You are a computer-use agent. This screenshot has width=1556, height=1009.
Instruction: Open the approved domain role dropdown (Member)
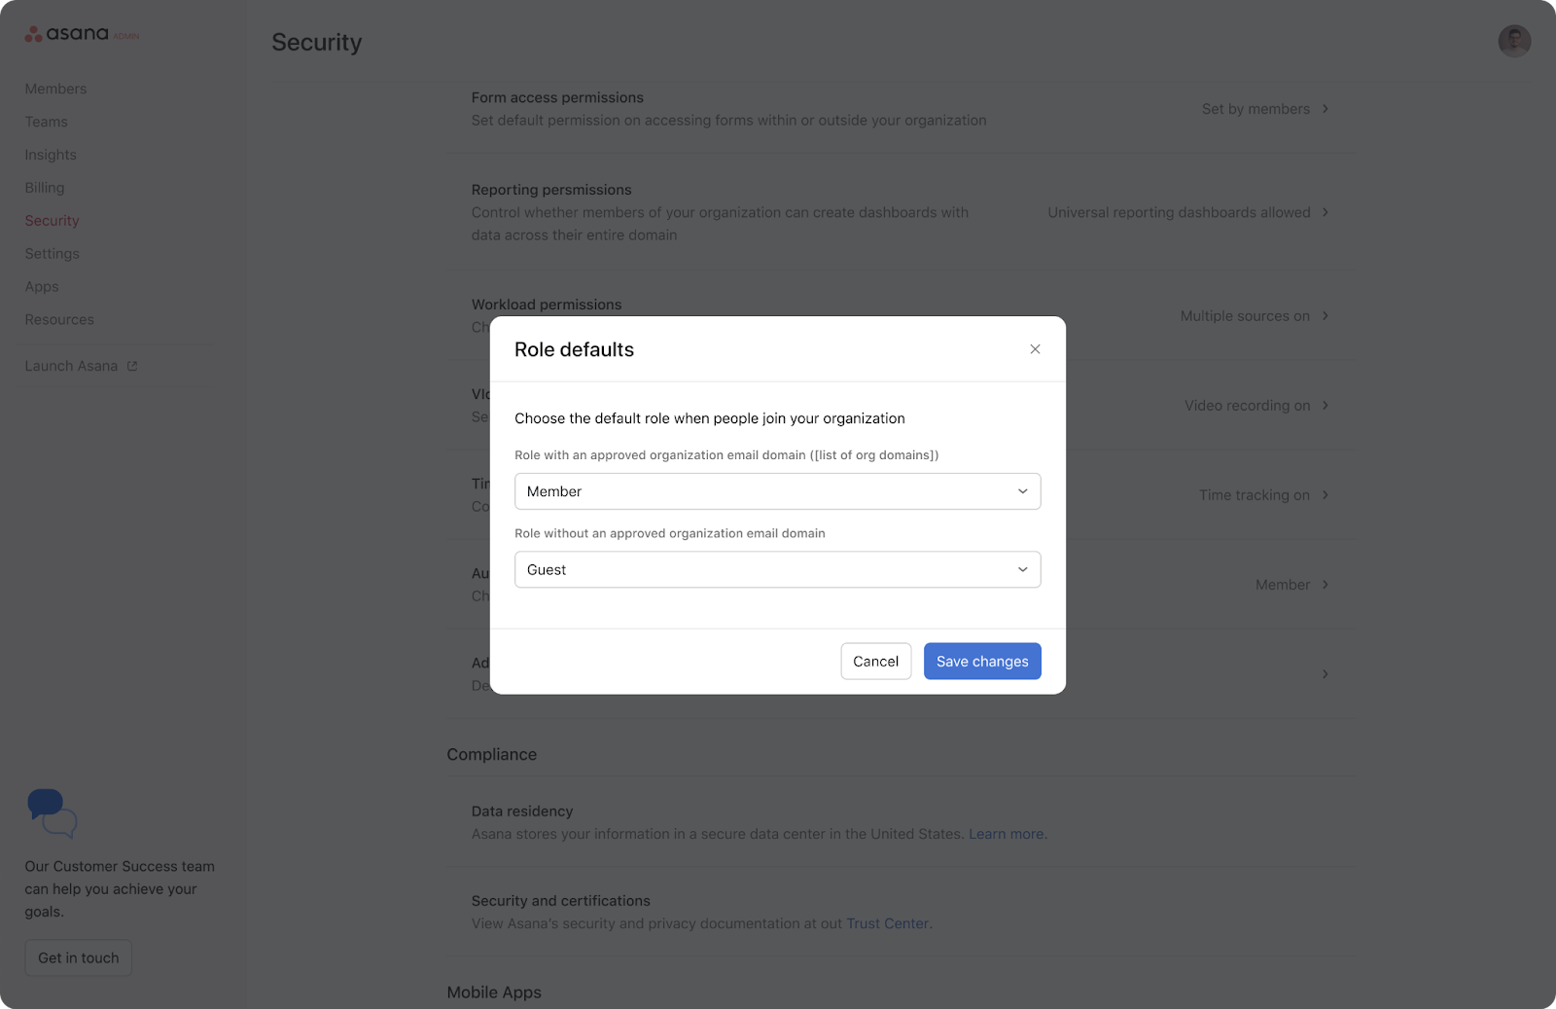777,491
